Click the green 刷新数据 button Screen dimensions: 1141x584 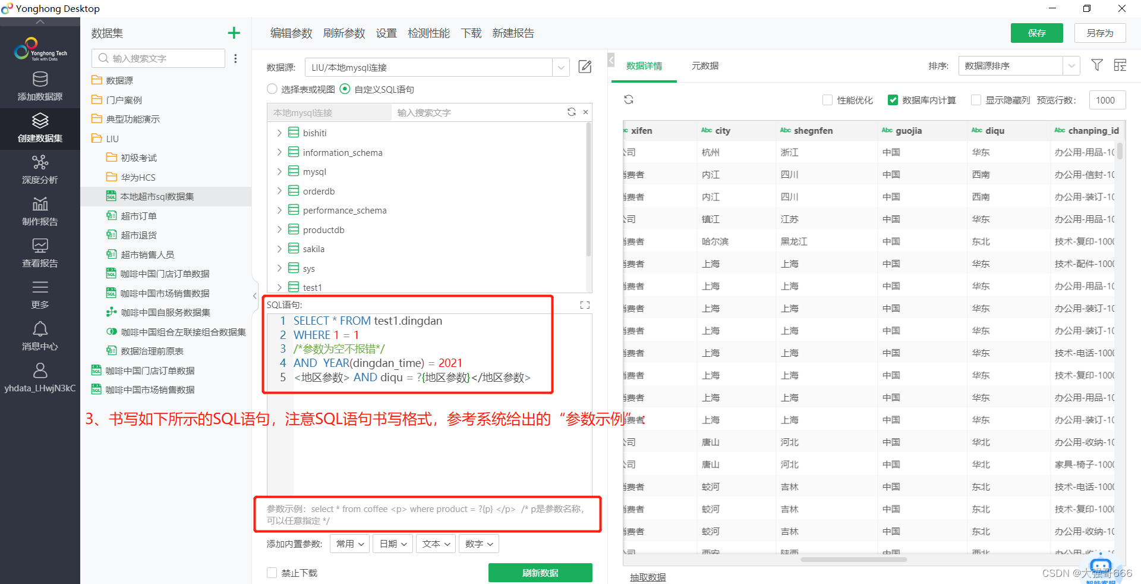pos(540,573)
